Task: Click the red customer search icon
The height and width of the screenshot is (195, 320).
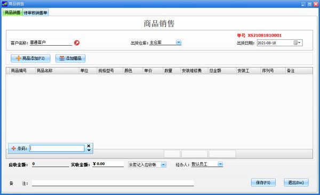Action: pyautogui.click(x=77, y=43)
